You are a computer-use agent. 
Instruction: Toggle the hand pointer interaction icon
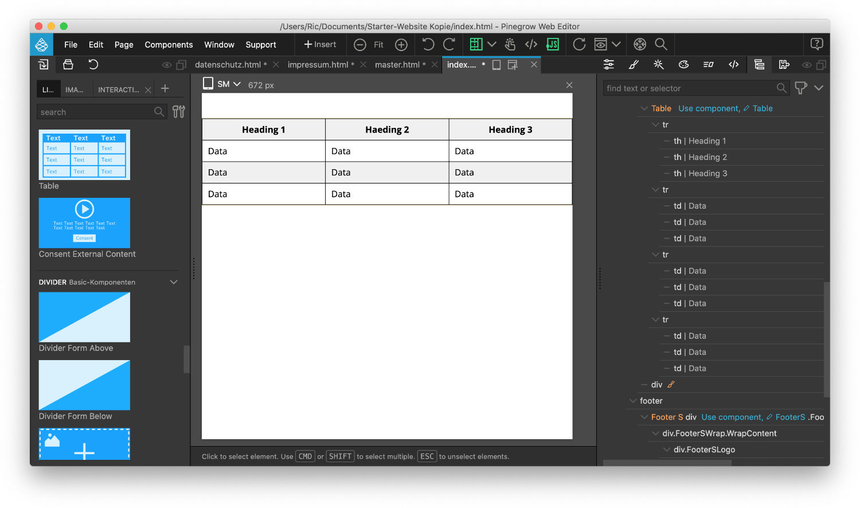coord(510,45)
